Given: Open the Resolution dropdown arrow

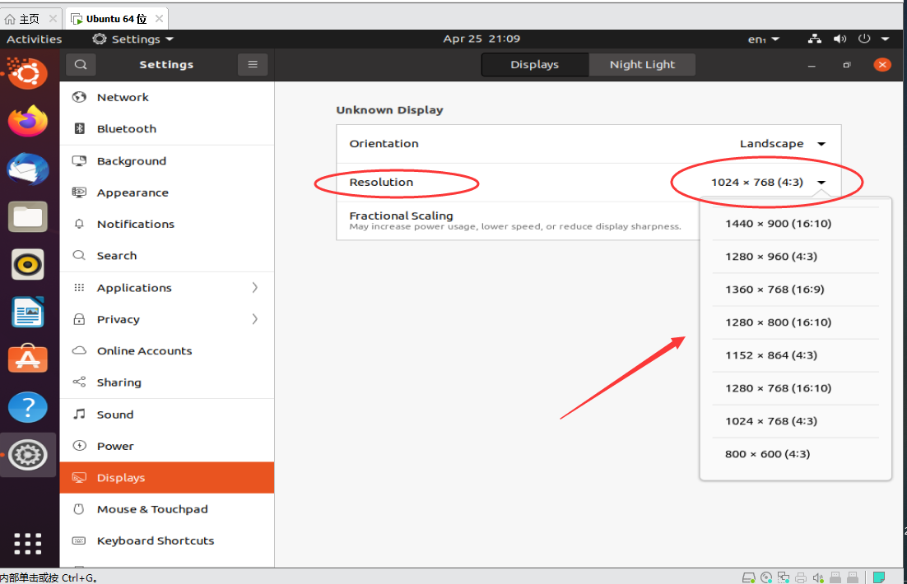Looking at the screenshot, I should click(821, 183).
